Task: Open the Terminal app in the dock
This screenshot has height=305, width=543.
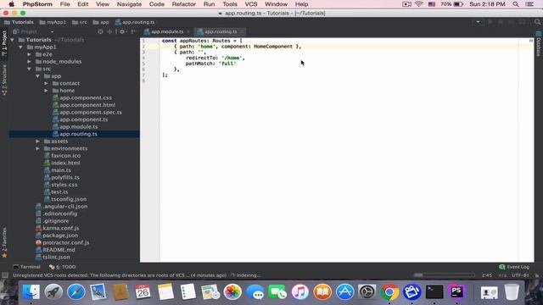Action: tap(434, 292)
